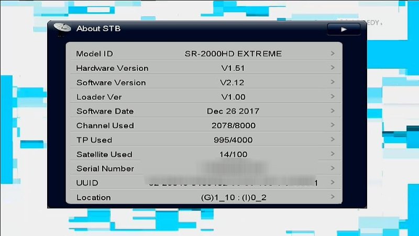Click the 2078/8000 channel count value
This screenshot has width=419, height=236.
click(x=233, y=125)
